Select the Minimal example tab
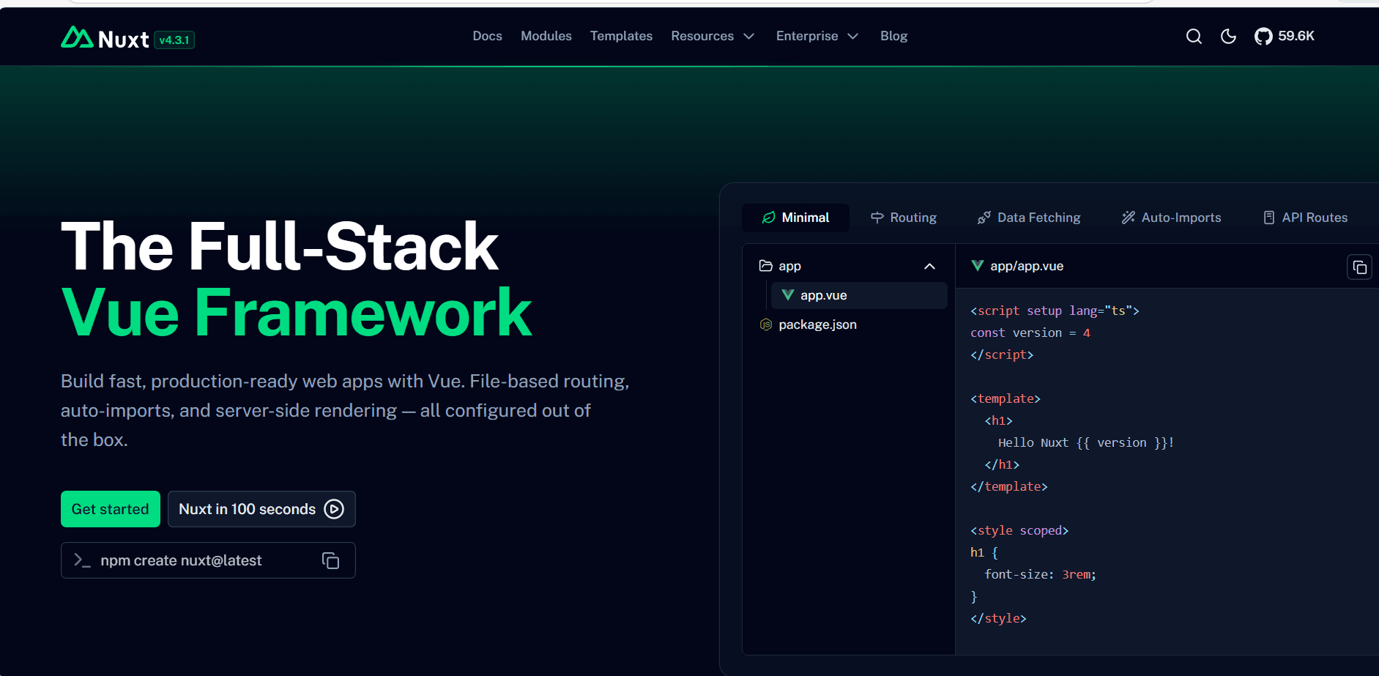This screenshot has height=676, width=1379. coord(795,218)
